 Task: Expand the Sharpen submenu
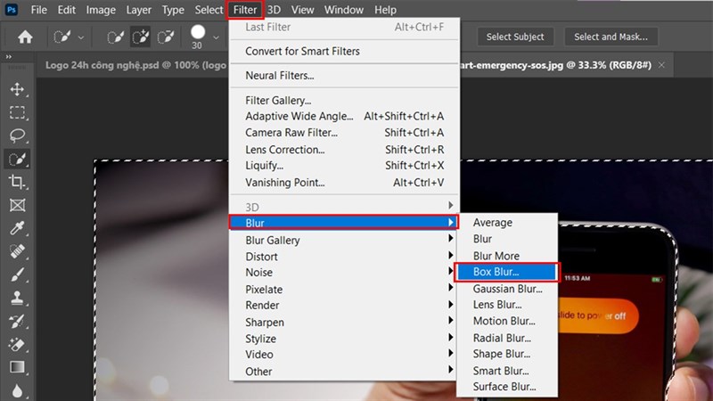[345, 323]
